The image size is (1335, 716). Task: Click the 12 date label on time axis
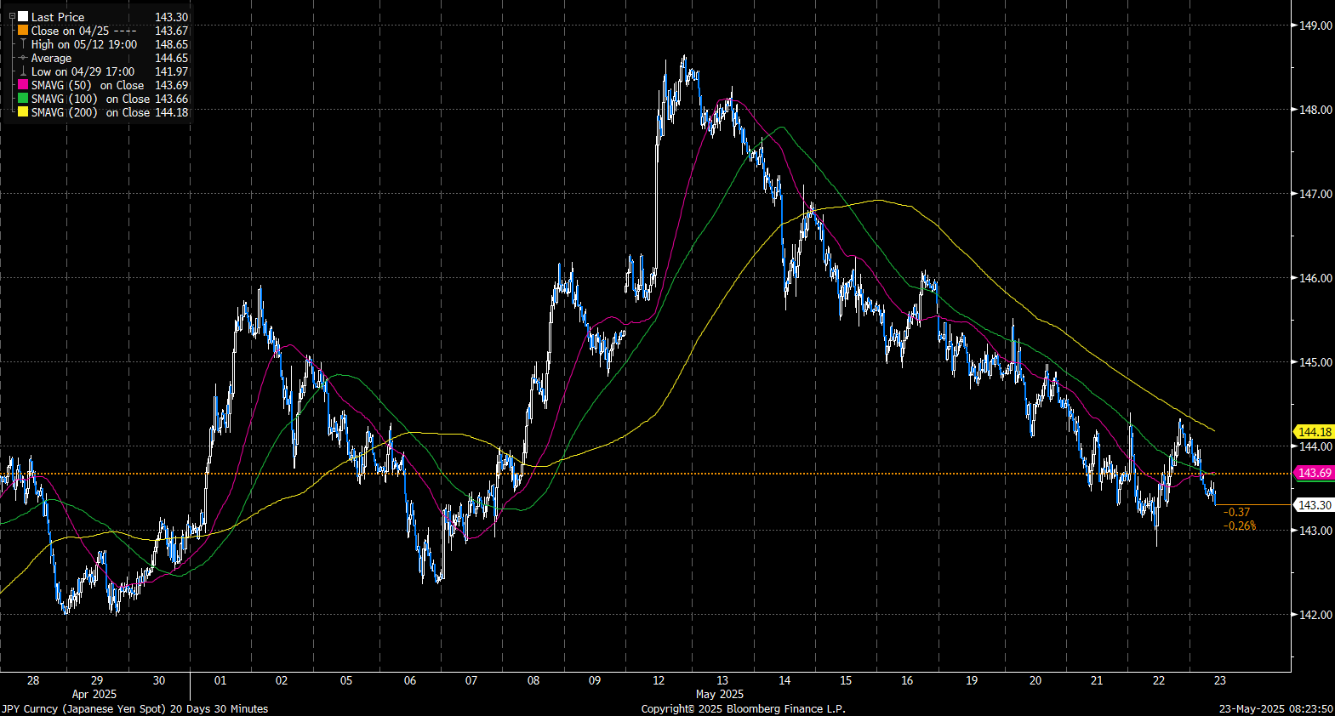tap(659, 680)
